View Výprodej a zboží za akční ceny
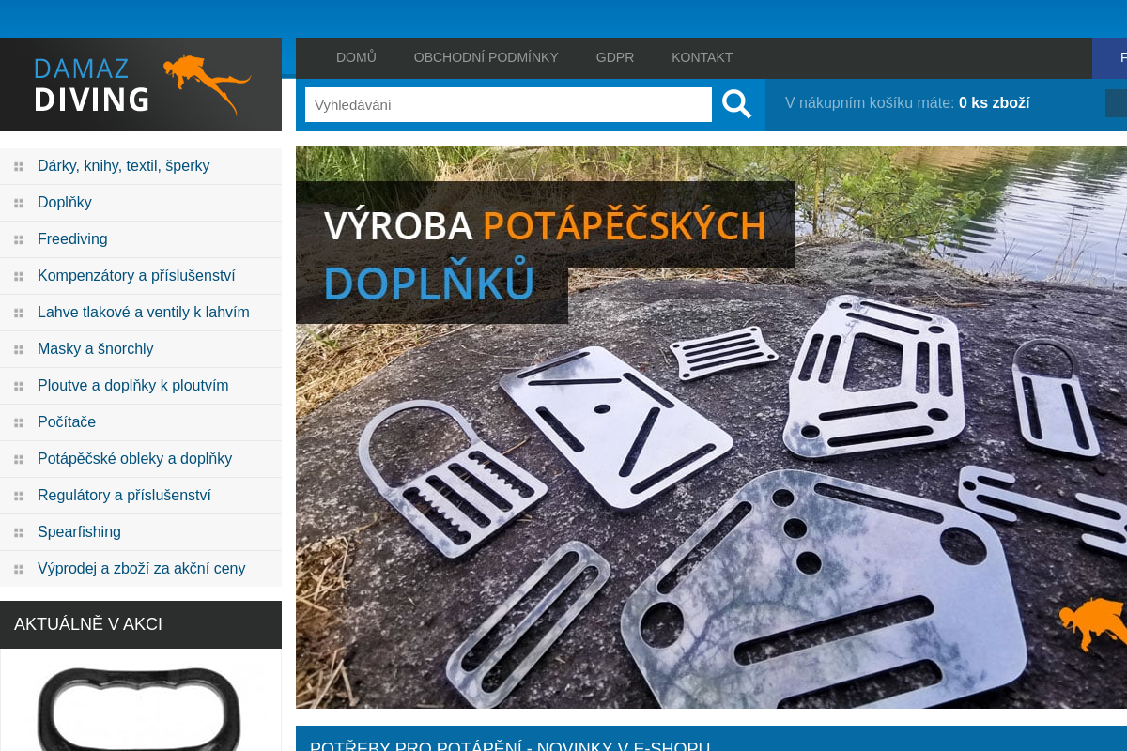 [141, 569]
